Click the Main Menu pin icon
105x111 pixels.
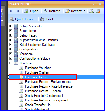[x=100, y=4]
